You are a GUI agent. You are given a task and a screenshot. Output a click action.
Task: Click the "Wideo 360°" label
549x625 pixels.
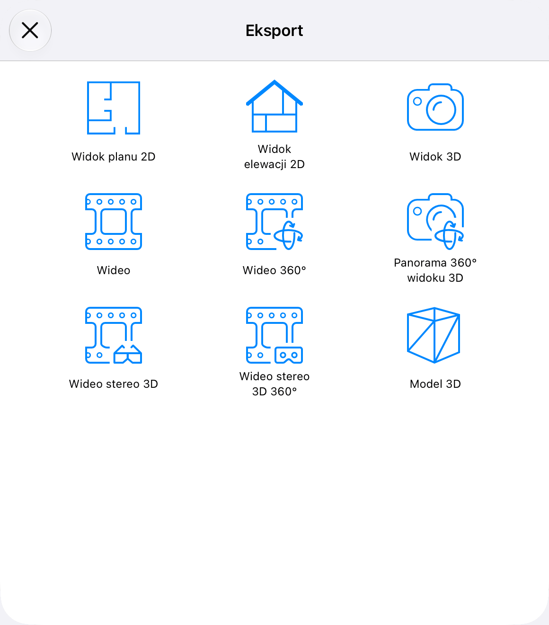click(x=274, y=270)
